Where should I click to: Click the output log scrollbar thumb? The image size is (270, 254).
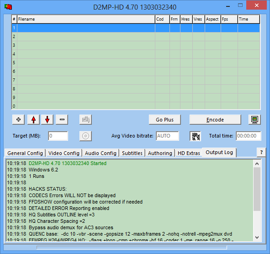pyautogui.click(x=257, y=189)
